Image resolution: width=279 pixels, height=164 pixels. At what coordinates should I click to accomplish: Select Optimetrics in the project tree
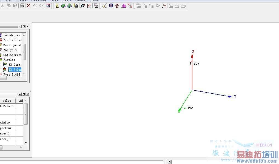12,55
